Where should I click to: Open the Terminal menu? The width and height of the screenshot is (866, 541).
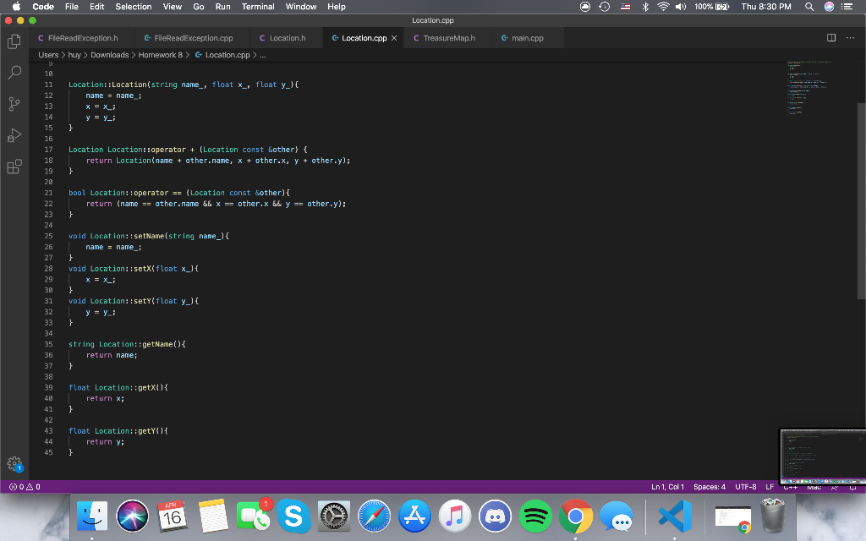tap(258, 7)
